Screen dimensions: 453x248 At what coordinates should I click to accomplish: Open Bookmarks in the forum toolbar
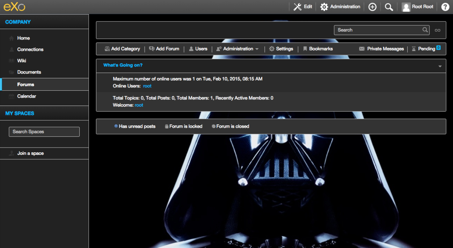point(306,49)
